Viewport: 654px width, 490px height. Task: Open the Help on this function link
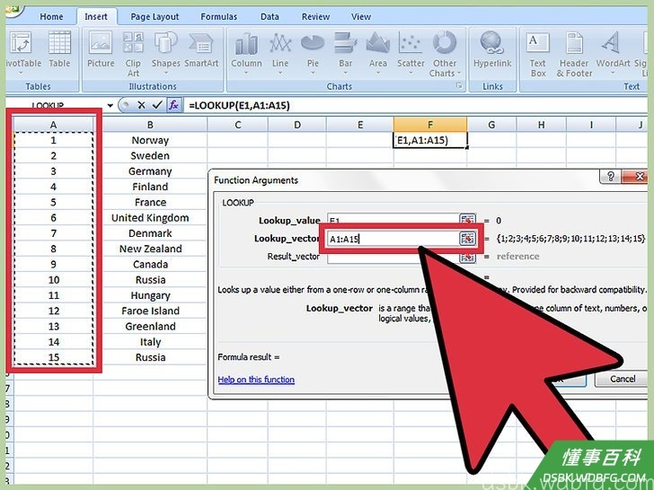coord(256,380)
